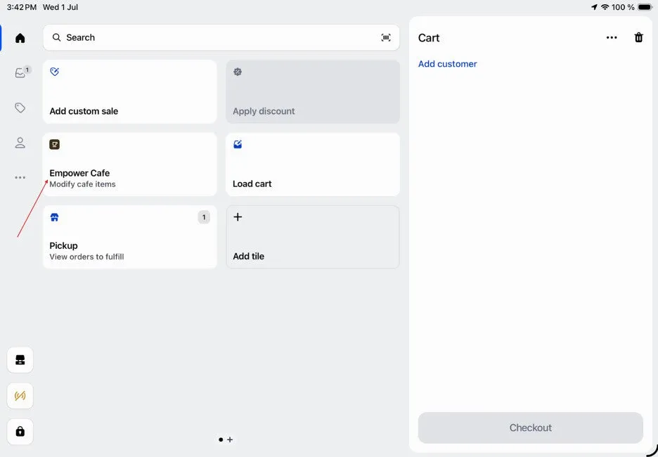Clear cart with trash icon
The height and width of the screenshot is (457, 658).
pyautogui.click(x=638, y=37)
